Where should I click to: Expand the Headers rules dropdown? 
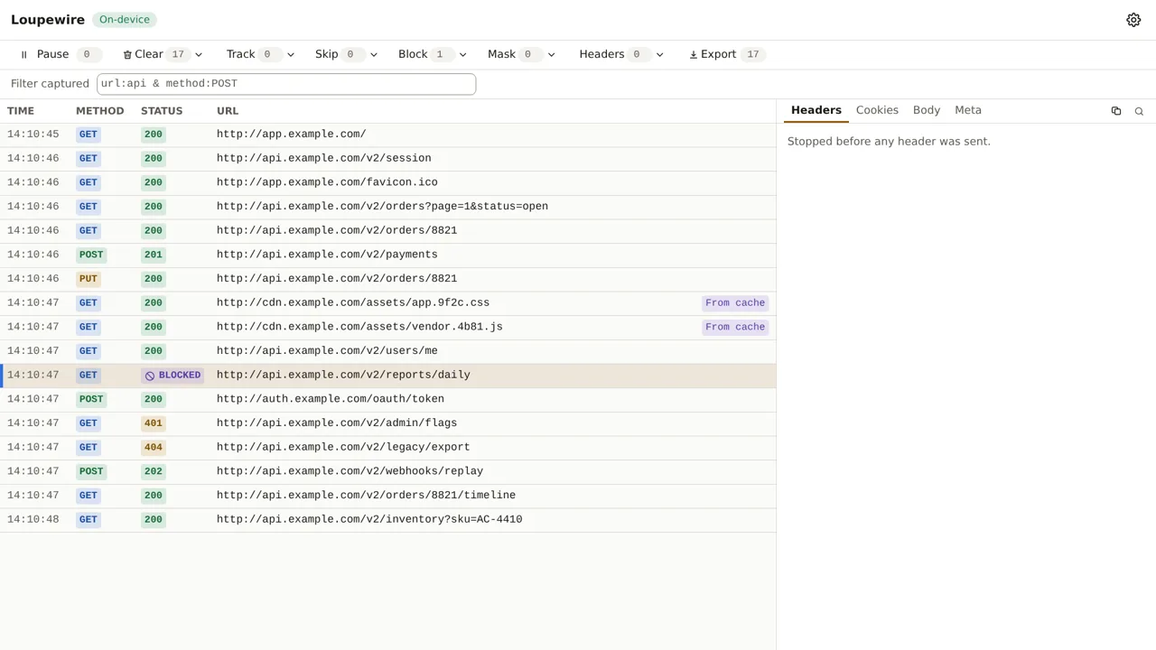[x=660, y=55]
